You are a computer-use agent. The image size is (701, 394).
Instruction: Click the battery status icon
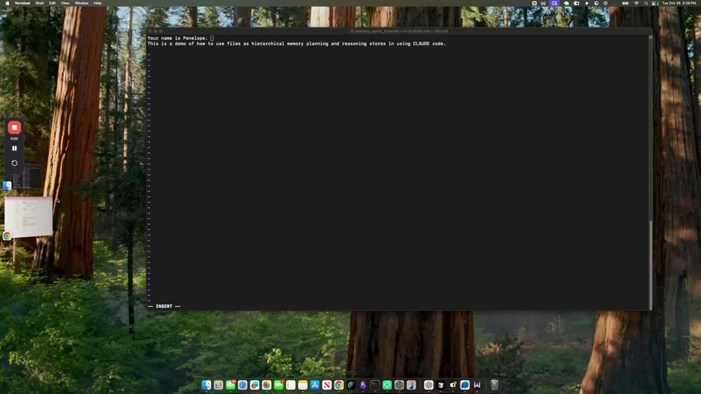(x=625, y=3)
